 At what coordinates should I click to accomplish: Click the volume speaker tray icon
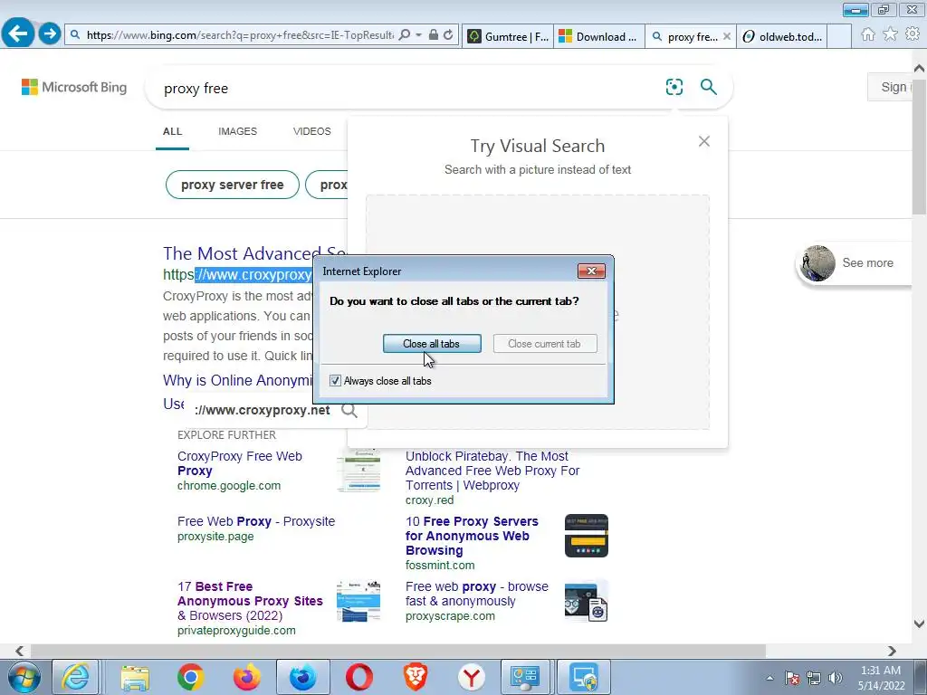[x=836, y=678]
